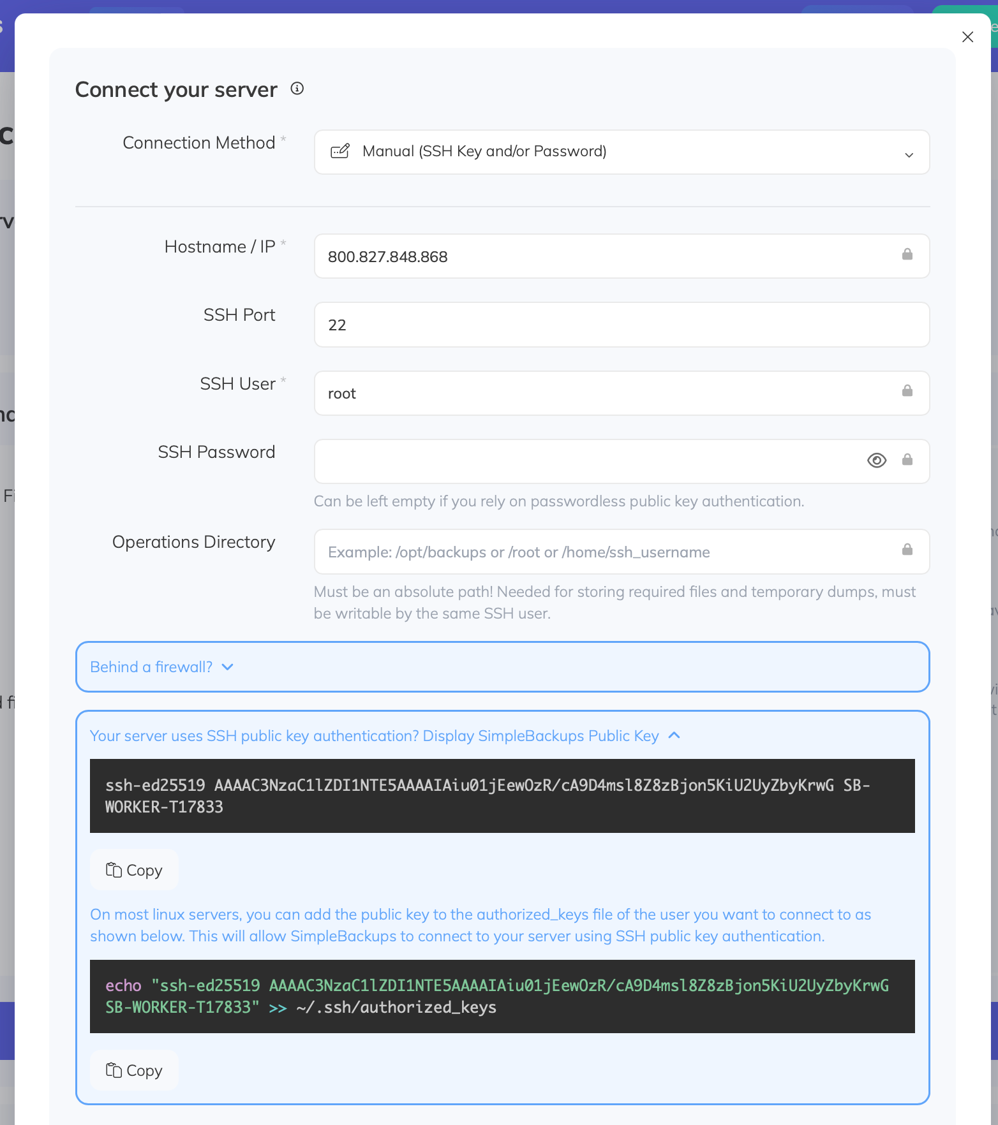Click the pencil icon in Connection Method field

tap(340, 151)
